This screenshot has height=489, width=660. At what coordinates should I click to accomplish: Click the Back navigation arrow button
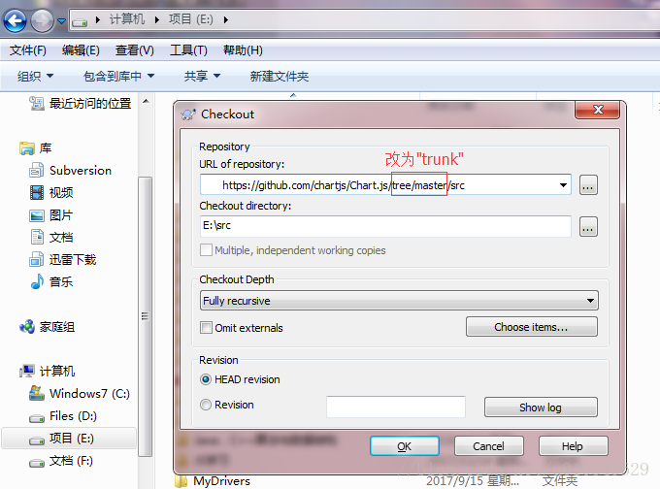click(16, 19)
